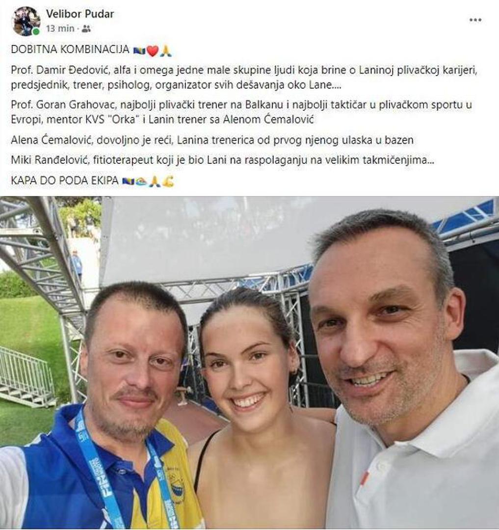Click the swimmer emoji in last line

click(142, 182)
